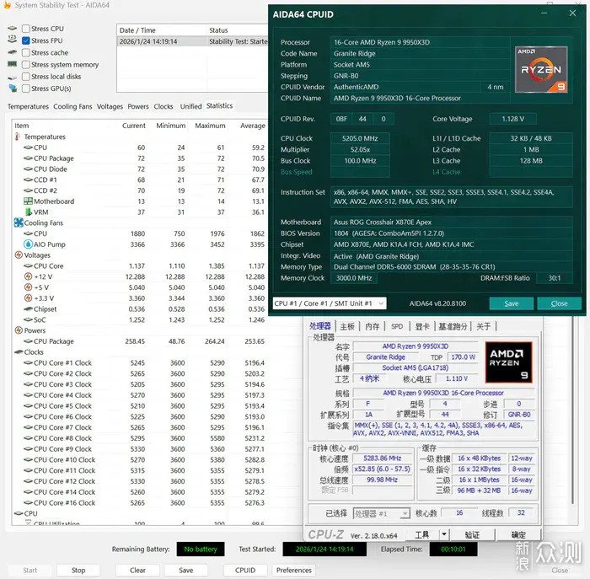Click the Date / Time column header
The height and width of the screenshot is (579, 590).
click(x=162, y=30)
